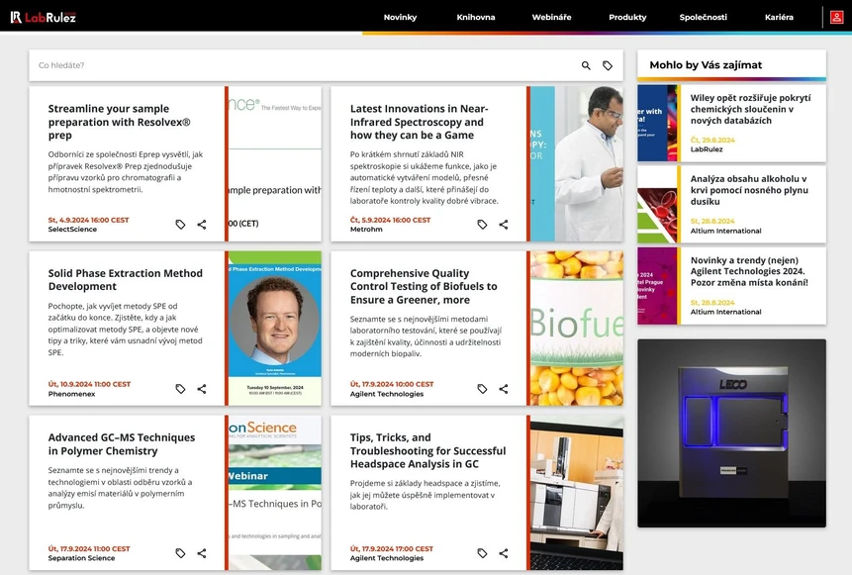Open 'Solid Phase Extraction Method Development' title
The image size is (852, 575).
(x=125, y=280)
